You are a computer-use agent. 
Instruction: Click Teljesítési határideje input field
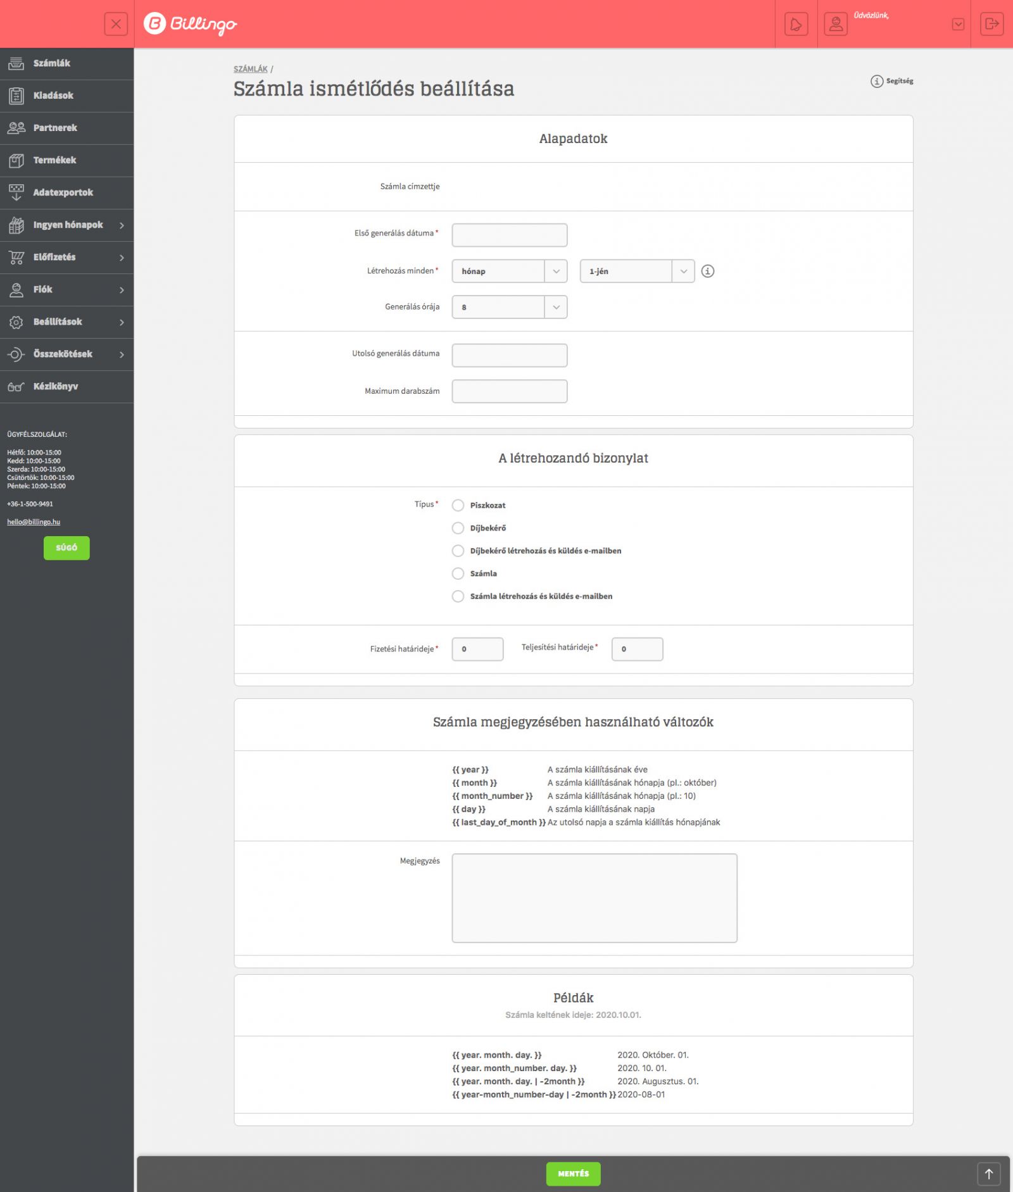coord(637,649)
